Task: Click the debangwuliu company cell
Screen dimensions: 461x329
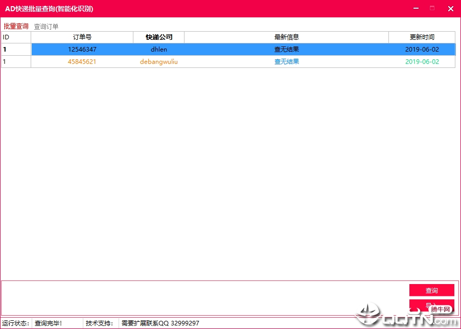Action: coord(159,62)
